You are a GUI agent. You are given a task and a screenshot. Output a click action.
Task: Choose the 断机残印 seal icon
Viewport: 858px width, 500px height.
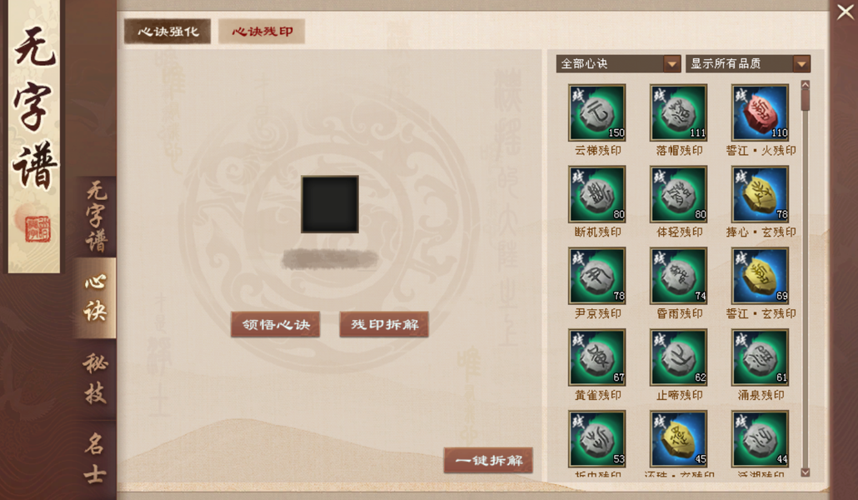pos(597,194)
